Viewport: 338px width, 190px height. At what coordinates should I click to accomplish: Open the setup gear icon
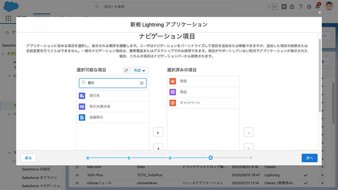309,7
